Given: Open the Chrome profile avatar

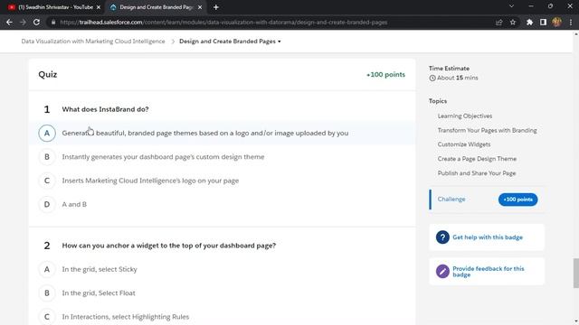Looking at the screenshot, I should pos(557,22).
